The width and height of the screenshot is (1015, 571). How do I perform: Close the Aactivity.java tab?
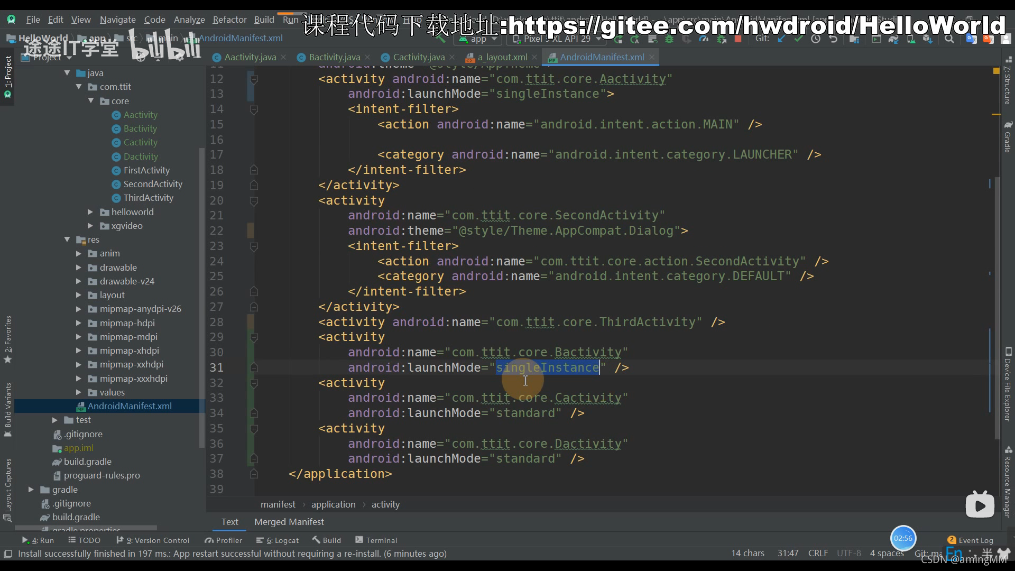point(283,57)
